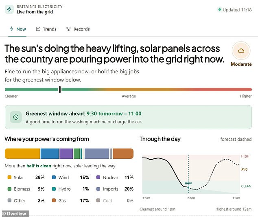Click the Gas orange legend swatch

(54, 200)
